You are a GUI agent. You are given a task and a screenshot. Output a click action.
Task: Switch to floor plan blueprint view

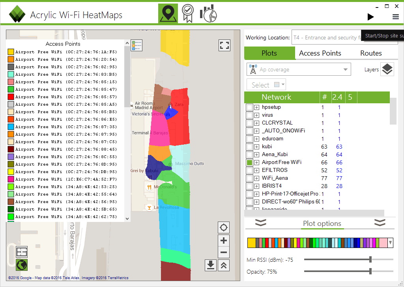click(x=22, y=252)
